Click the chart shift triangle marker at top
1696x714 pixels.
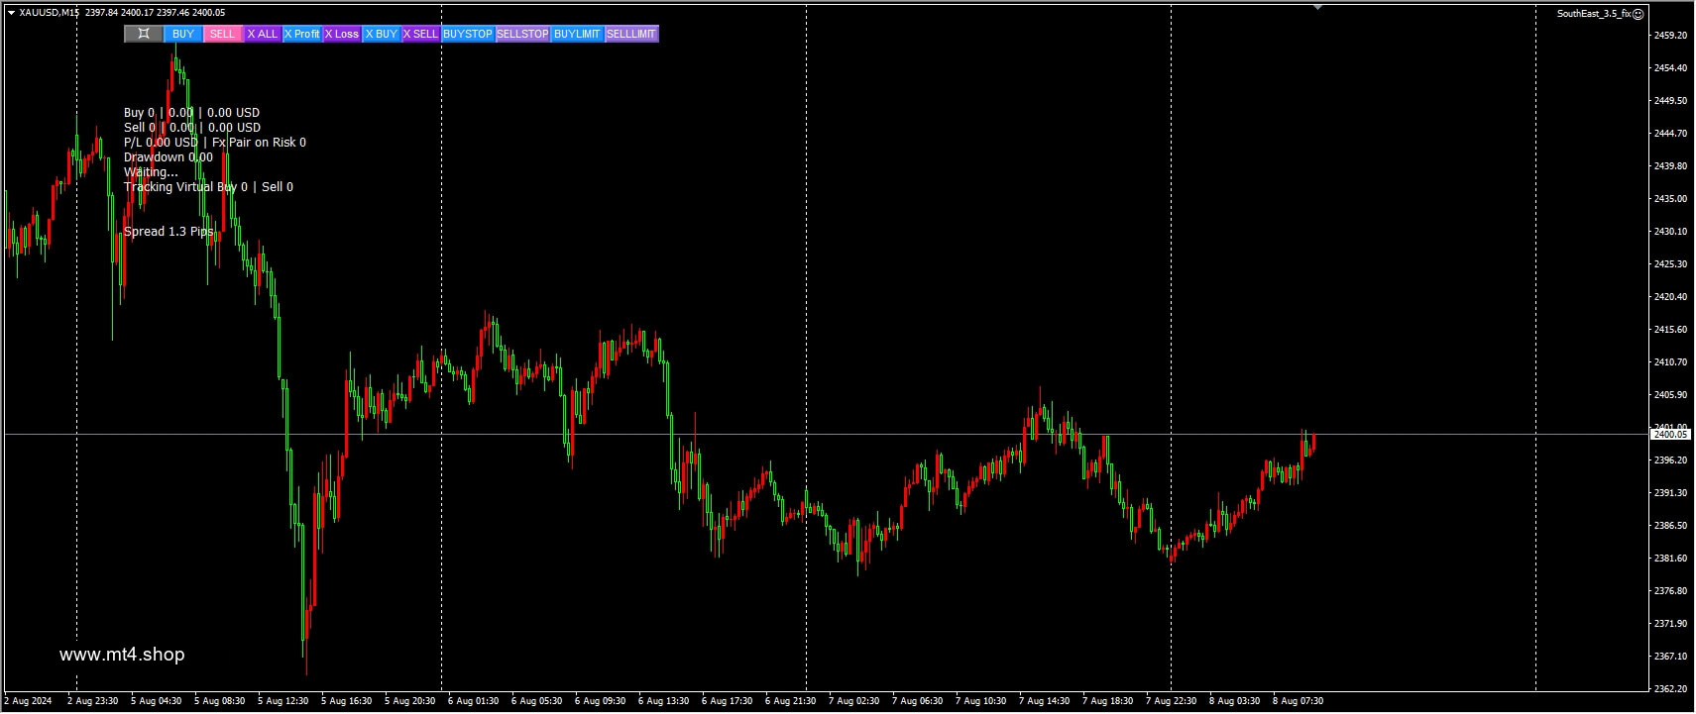coord(1317,8)
